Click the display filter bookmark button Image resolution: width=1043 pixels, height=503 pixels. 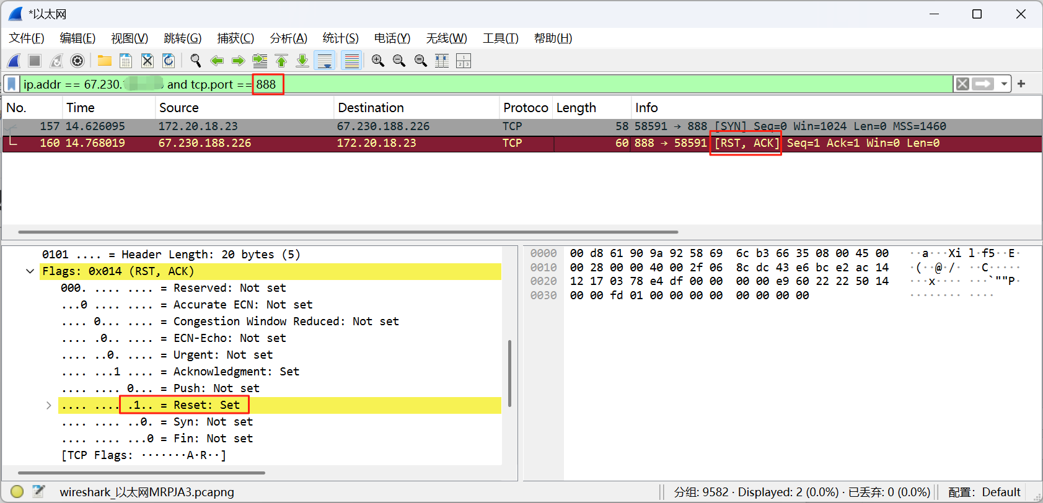tap(12, 84)
